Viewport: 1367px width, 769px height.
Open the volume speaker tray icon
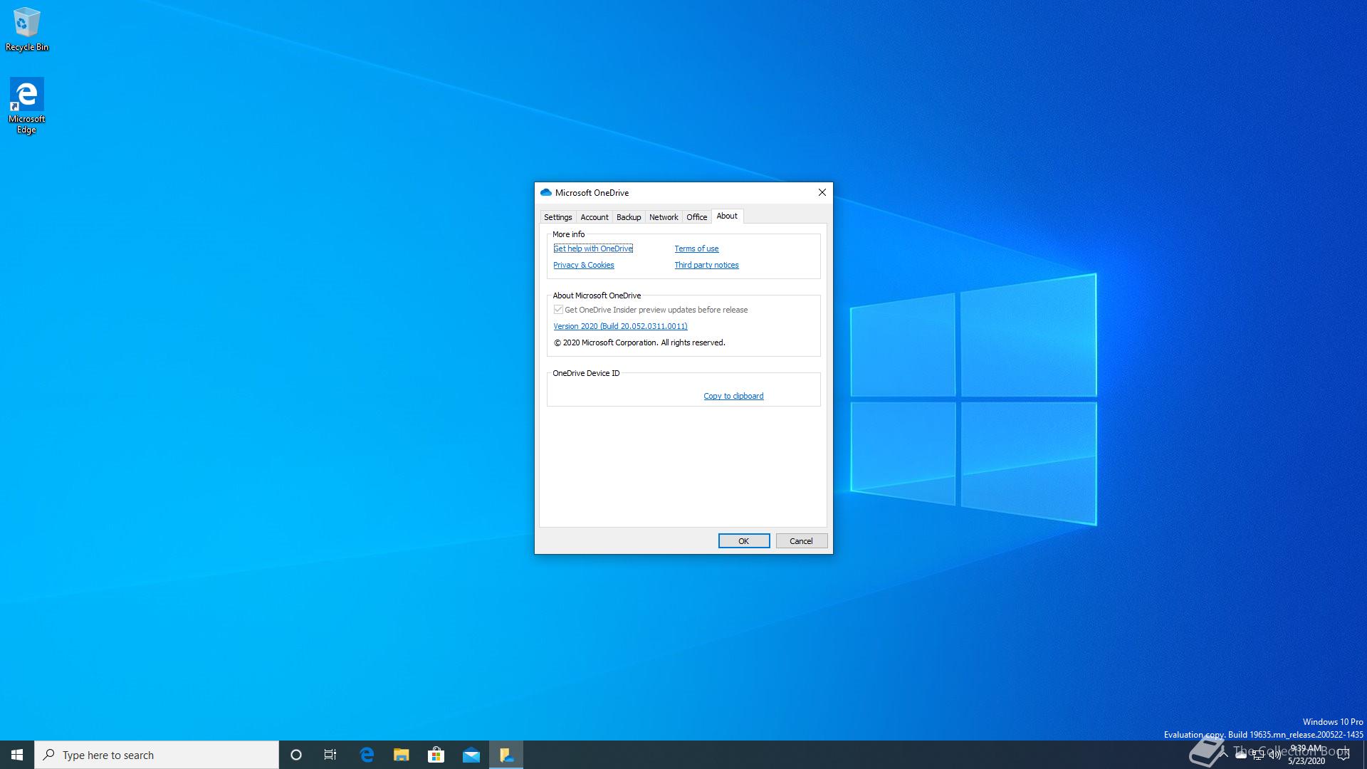pos(1275,755)
